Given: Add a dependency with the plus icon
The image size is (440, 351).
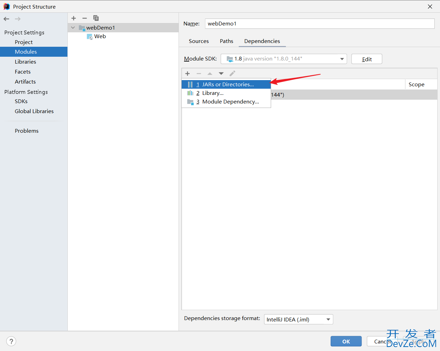Looking at the screenshot, I should pyautogui.click(x=187, y=74).
